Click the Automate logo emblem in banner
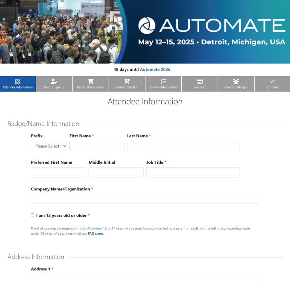This screenshot has height=287, width=290. click(147, 26)
